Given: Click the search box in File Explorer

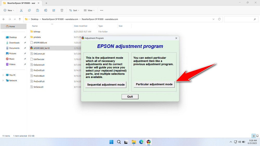Looking at the screenshot, I should (240, 19).
